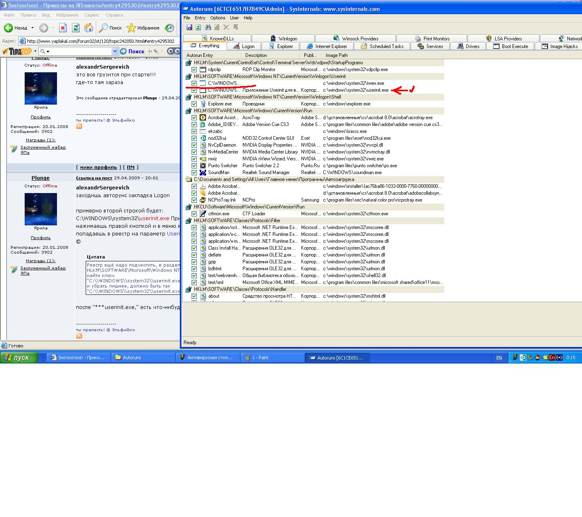The width and height of the screenshot is (582, 517).
Task: Switch to the Scheduled Tasks tab
Action: [x=382, y=46]
